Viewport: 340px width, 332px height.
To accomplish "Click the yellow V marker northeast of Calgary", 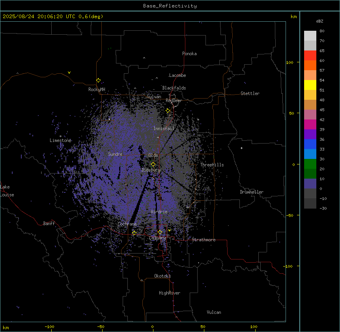I will 169,230.
